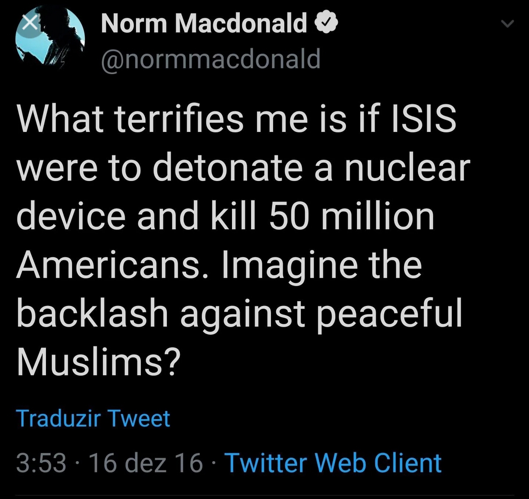Click the blue verified badge

[x=326, y=23]
